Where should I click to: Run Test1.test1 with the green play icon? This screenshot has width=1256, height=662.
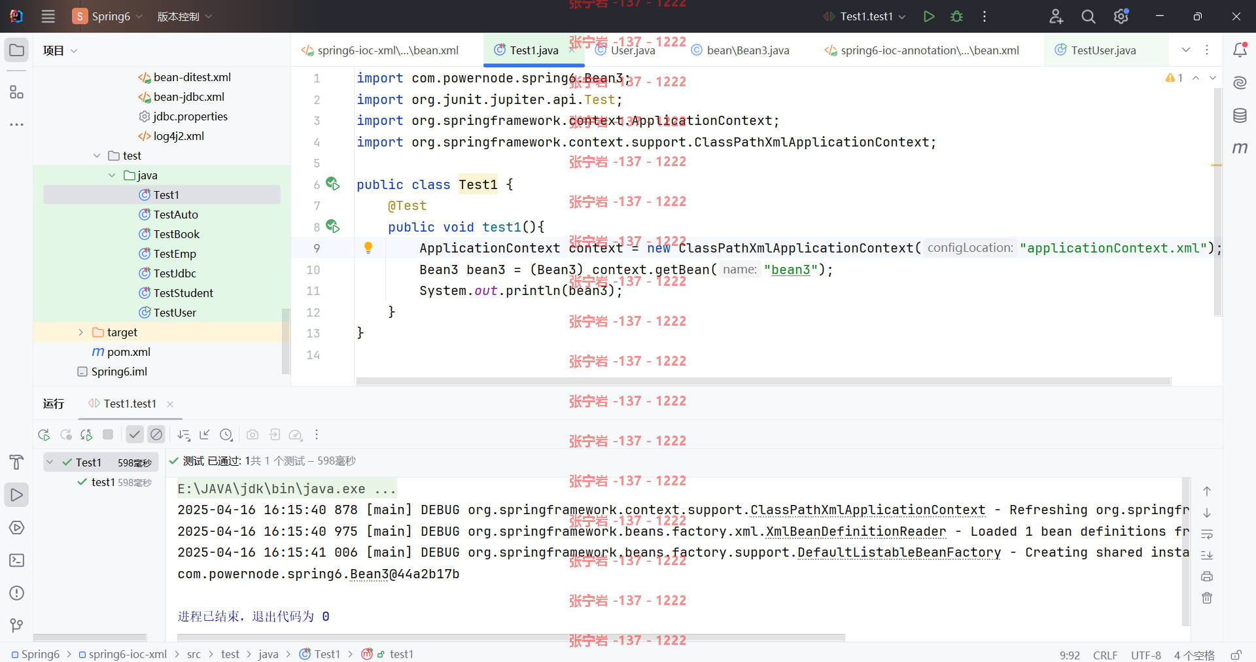click(928, 16)
